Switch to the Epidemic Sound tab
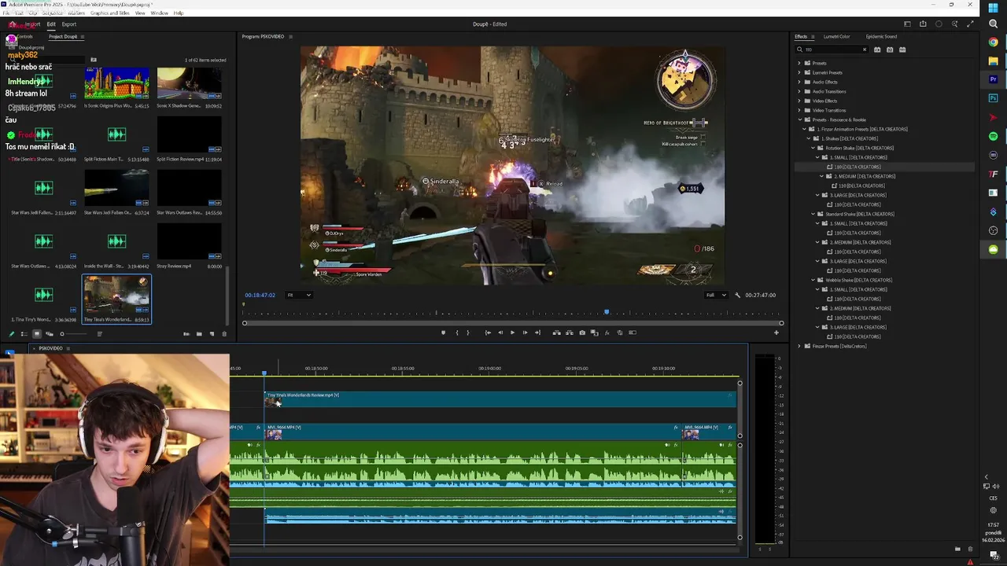This screenshot has height=566, width=1007. pos(881,36)
